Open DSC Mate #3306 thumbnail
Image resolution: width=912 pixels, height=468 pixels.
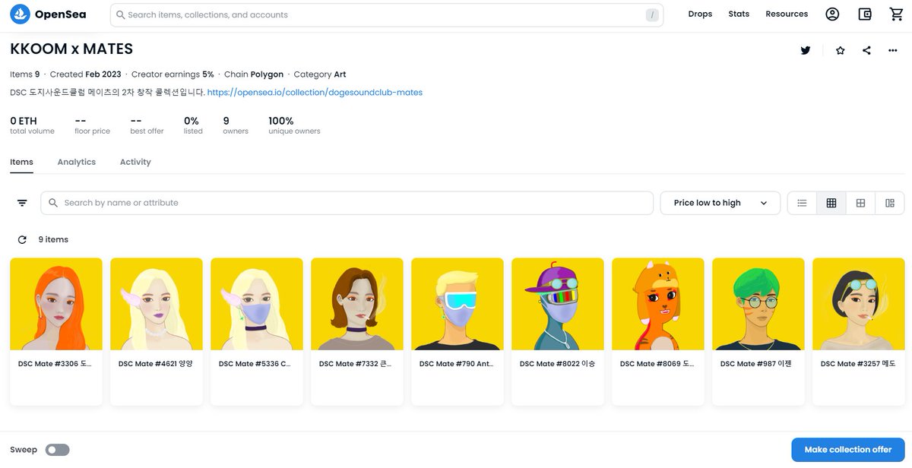pos(56,304)
